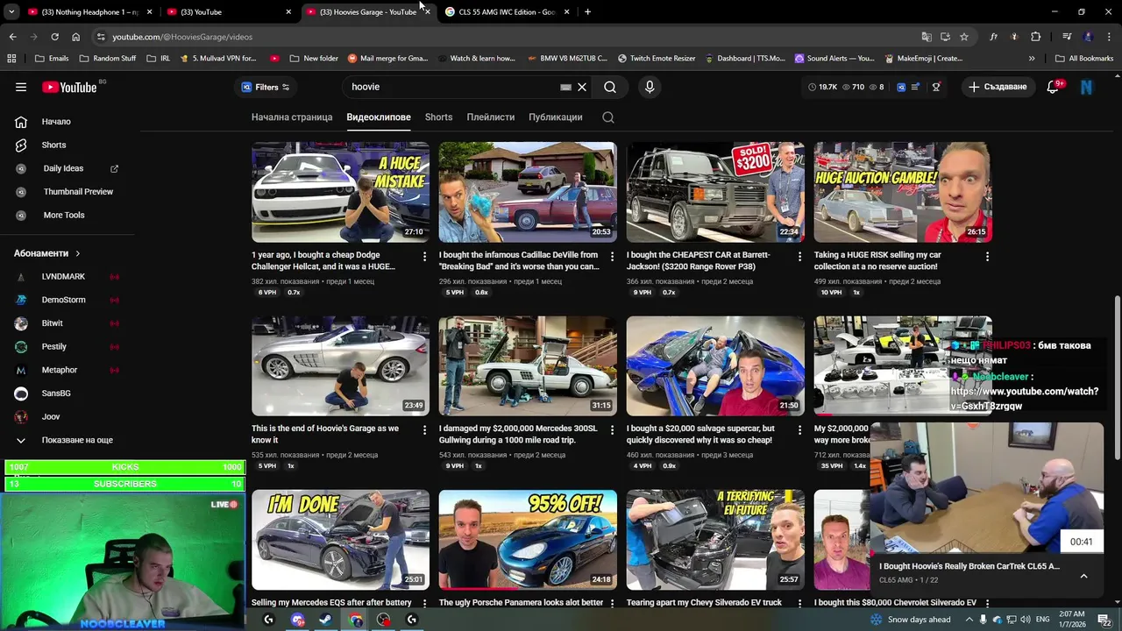1122x631 pixels.
Task: Open browser extensions puzzle icon
Action: 1036,37
